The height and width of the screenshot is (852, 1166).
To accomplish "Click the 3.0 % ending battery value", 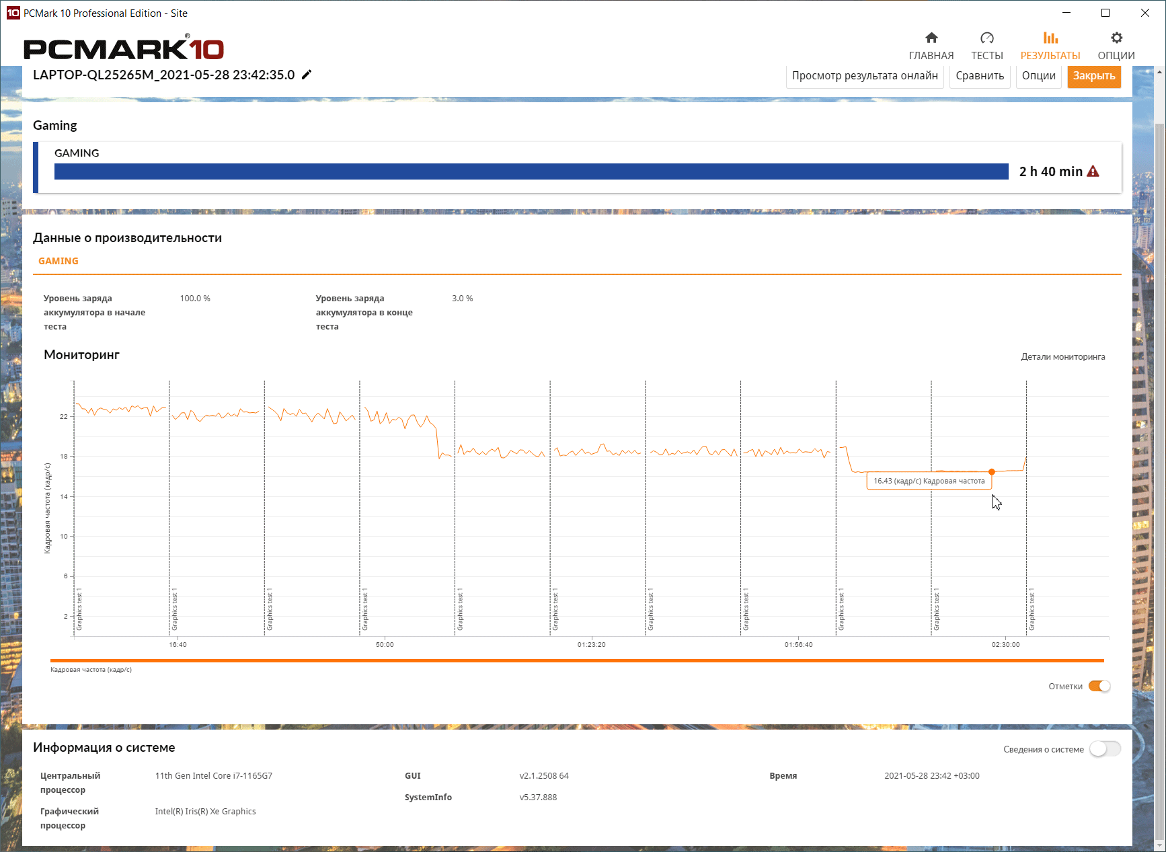I will pos(463,298).
